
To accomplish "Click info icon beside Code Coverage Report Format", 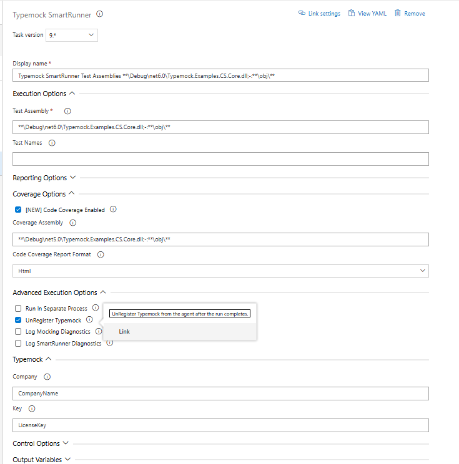I will click(101, 254).
